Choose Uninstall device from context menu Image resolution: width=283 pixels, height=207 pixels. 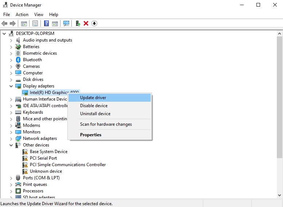click(110, 114)
